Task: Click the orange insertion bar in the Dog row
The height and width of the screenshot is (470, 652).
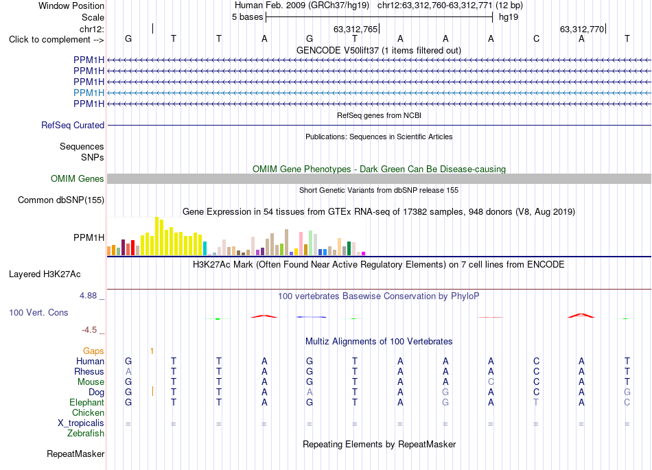Action: tap(152, 392)
